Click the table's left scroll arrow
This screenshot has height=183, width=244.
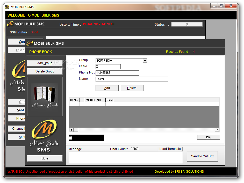(71, 130)
